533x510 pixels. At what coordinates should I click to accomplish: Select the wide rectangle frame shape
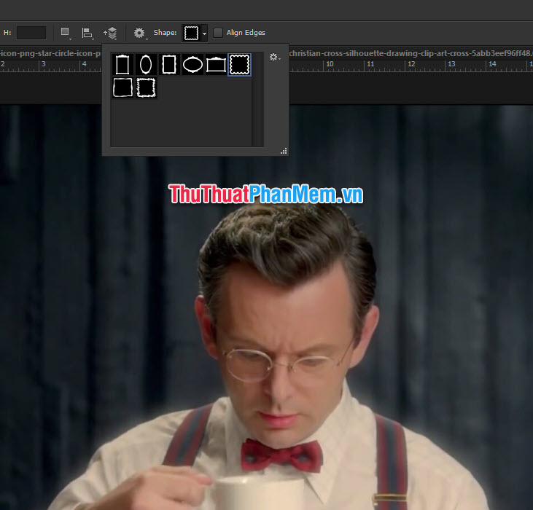pos(216,65)
